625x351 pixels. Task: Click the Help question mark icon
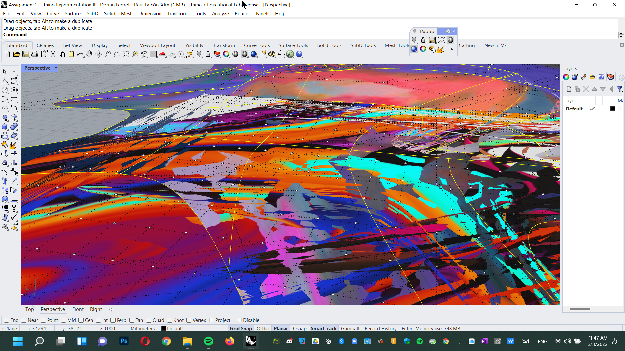(299, 54)
